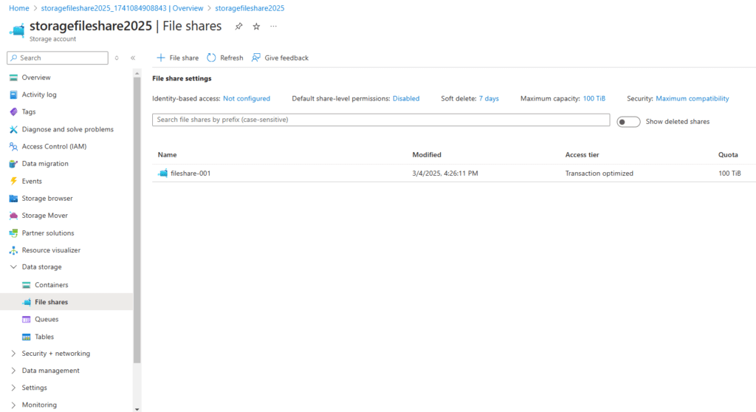Collapse the Data storage section
Viewport: 756px width, 412px height.
tap(13, 267)
